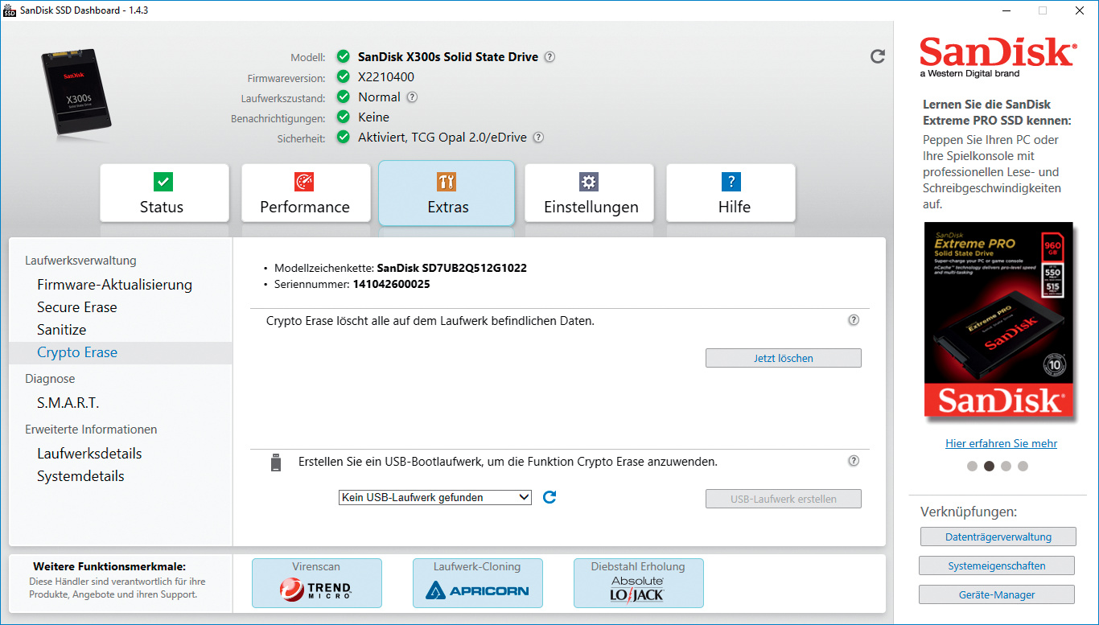Select Secure Erase in the sidebar
The width and height of the screenshot is (1099, 625).
(77, 307)
